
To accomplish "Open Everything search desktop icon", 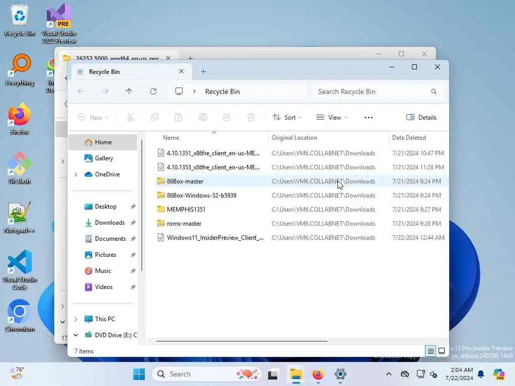I will [x=20, y=69].
